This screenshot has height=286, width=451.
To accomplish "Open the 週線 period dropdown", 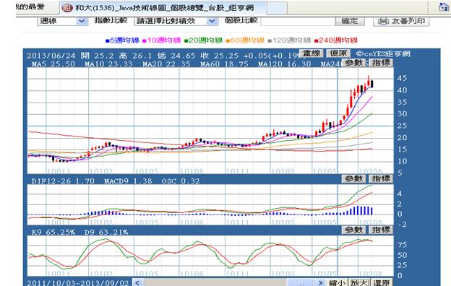I will 62,21.
